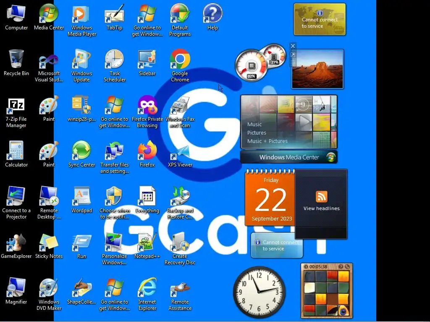430x322 pixels.
Task: Enlarge the slide show gadget size
Action: 293,55
